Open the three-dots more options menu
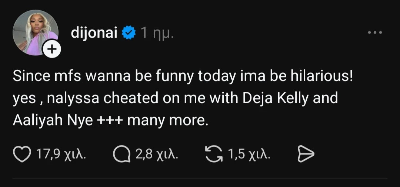 tap(375, 32)
